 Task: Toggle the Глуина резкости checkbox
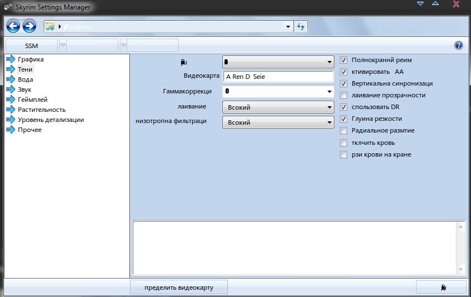point(343,119)
